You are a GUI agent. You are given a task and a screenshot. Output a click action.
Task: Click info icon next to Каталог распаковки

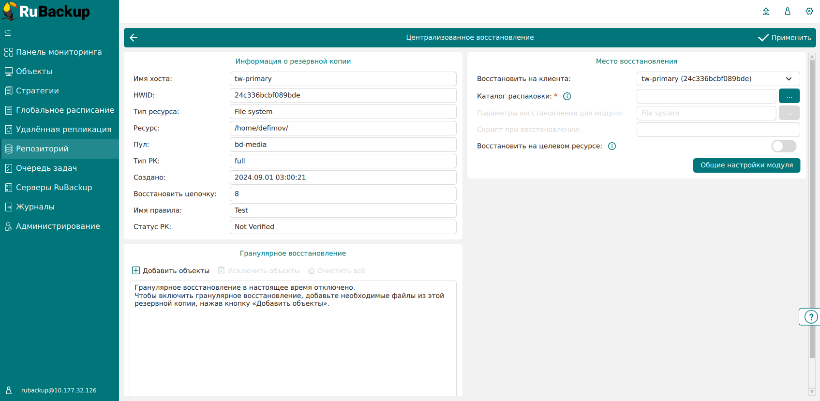tap(567, 96)
